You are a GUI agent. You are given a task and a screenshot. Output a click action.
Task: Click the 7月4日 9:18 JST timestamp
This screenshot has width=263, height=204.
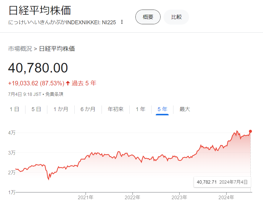(25, 94)
